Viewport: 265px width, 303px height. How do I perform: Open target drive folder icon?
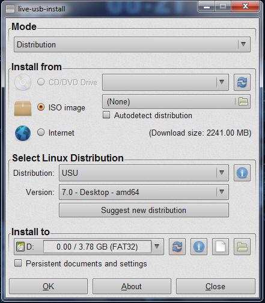pyautogui.click(x=242, y=247)
